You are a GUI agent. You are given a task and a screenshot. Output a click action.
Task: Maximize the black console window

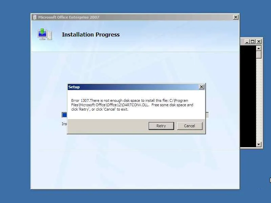[252, 41]
